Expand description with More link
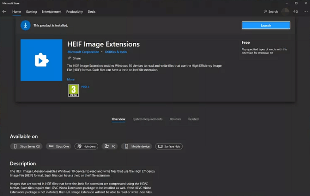This screenshot has width=310, height=196. (x=71, y=80)
